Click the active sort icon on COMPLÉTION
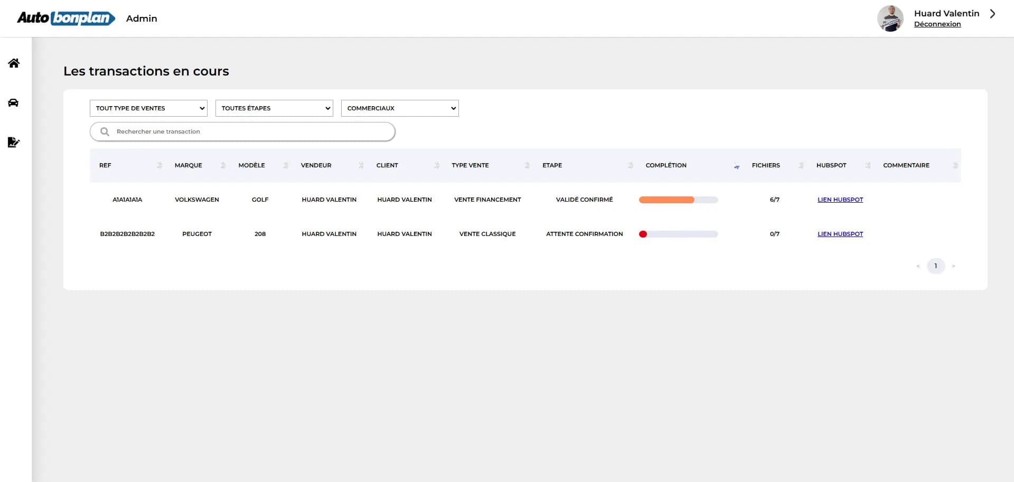This screenshot has height=482, width=1014. (x=736, y=167)
